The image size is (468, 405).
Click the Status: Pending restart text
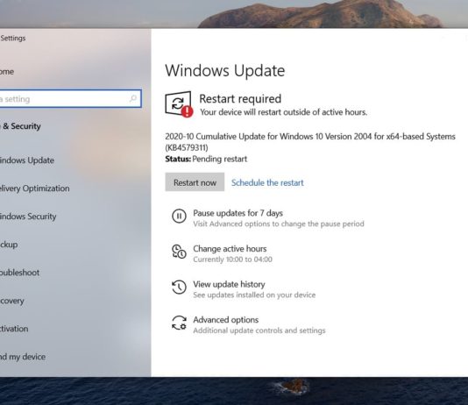coord(206,159)
